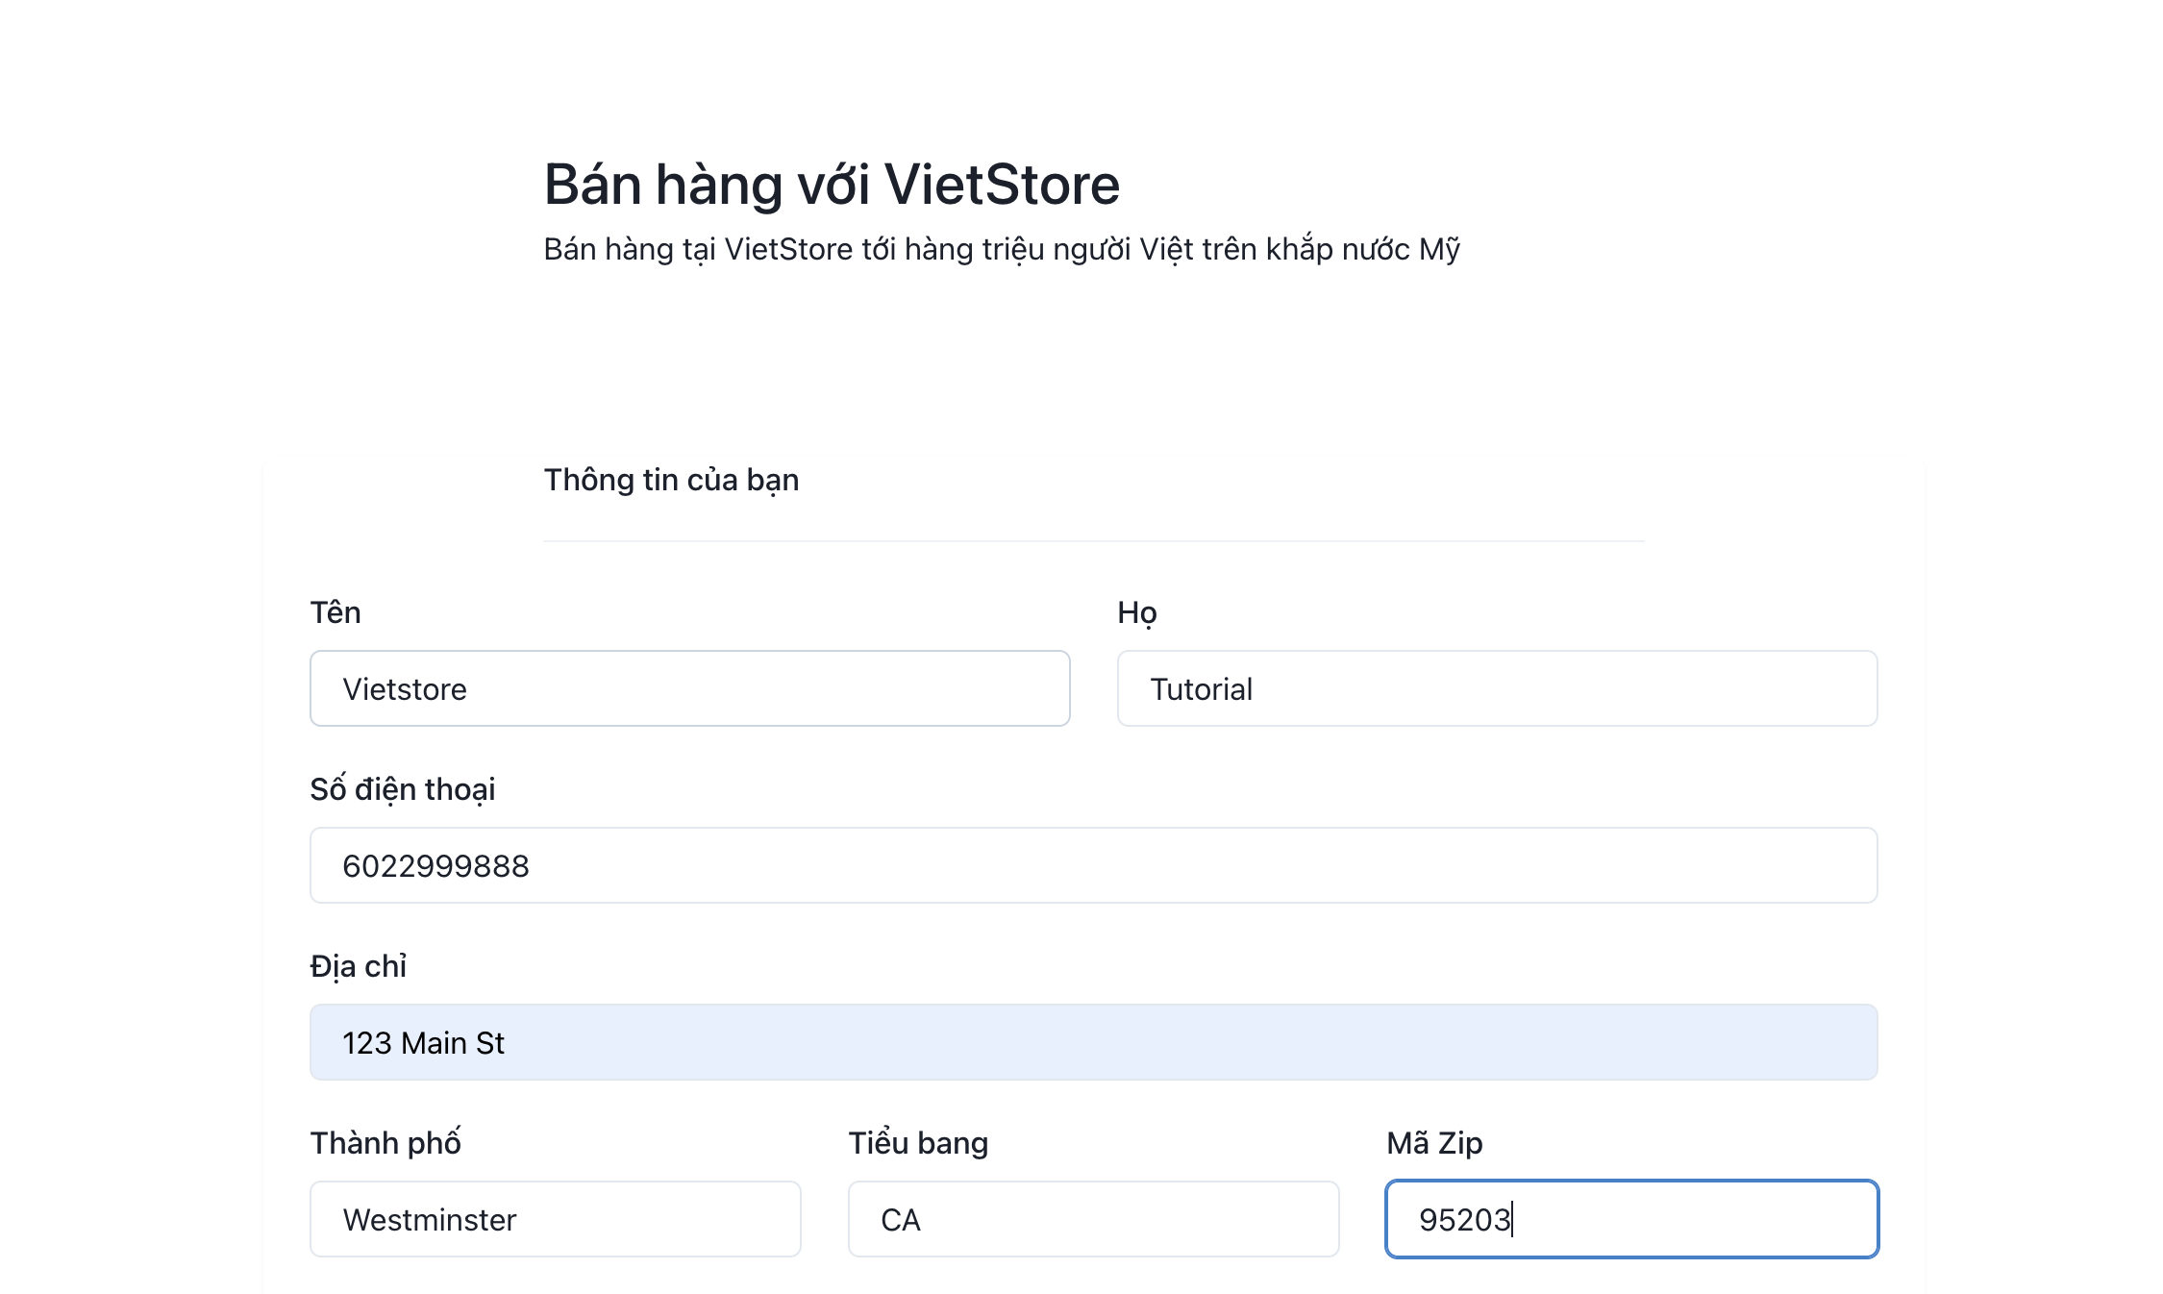Click the heading 'Bán hàng với VietStore'
The width and height of the screenshot is (2163, 1294).
(x=832, y=185)
